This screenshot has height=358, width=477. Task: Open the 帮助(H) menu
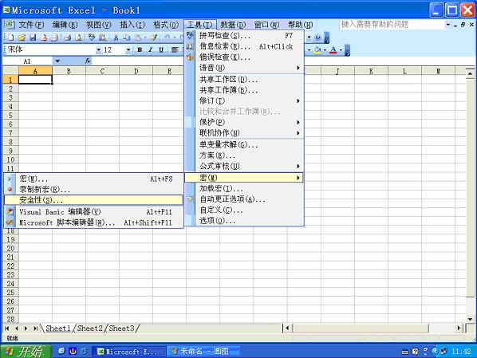(x=300, y=25)
